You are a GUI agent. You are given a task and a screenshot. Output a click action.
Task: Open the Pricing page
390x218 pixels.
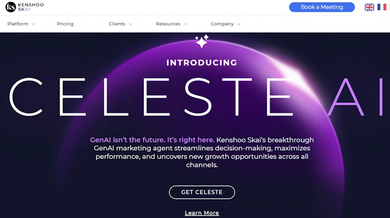click(65, 24)
